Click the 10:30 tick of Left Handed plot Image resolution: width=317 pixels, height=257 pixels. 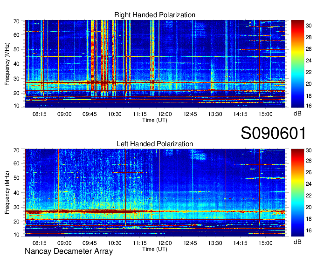click(x=115, y=243)
